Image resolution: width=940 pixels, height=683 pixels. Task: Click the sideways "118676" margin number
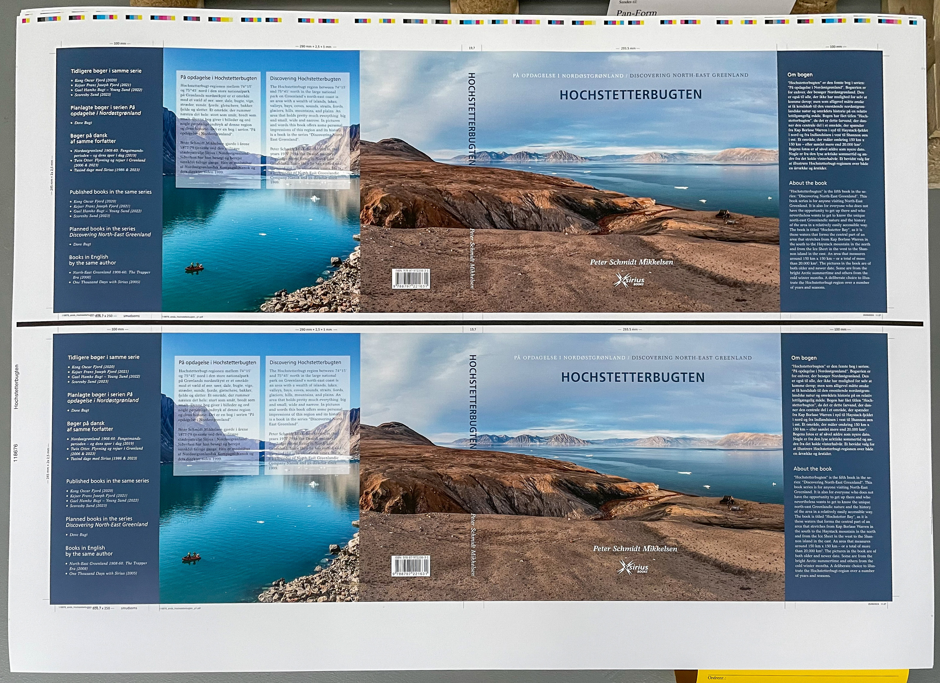coord(16,453)
